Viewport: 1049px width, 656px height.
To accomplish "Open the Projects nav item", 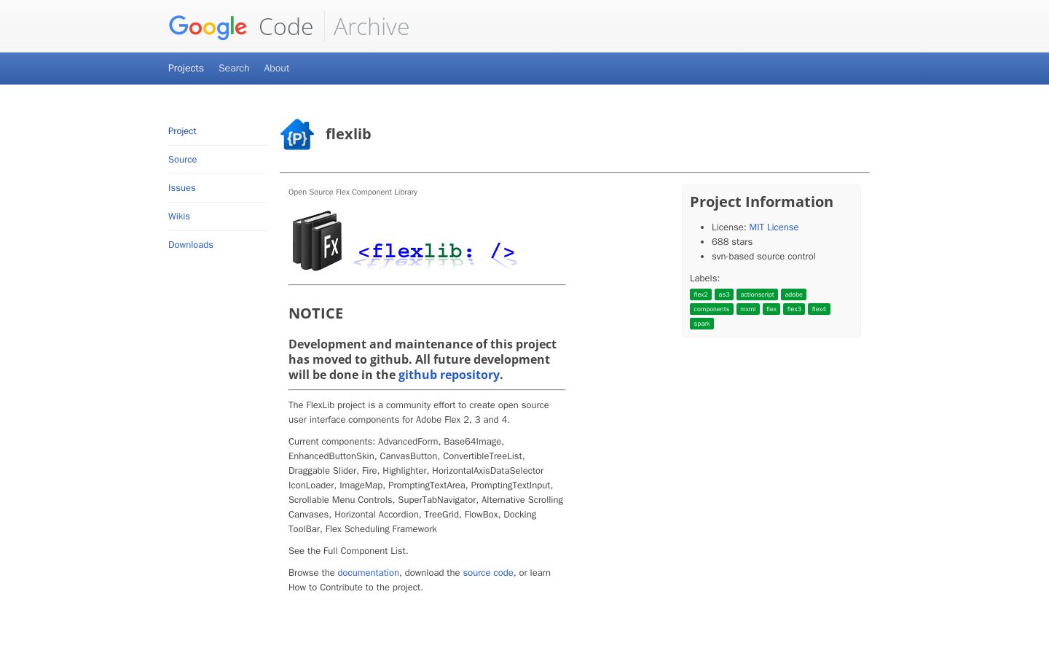I will 186,69.
